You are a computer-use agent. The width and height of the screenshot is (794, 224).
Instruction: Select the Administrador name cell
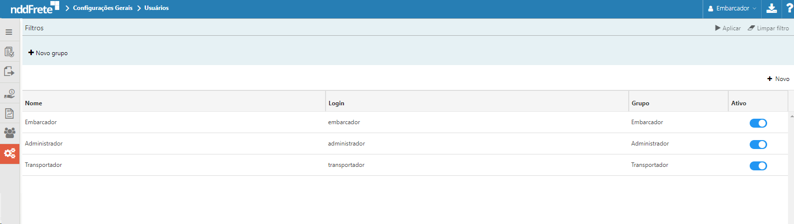(x=44, y=144)
